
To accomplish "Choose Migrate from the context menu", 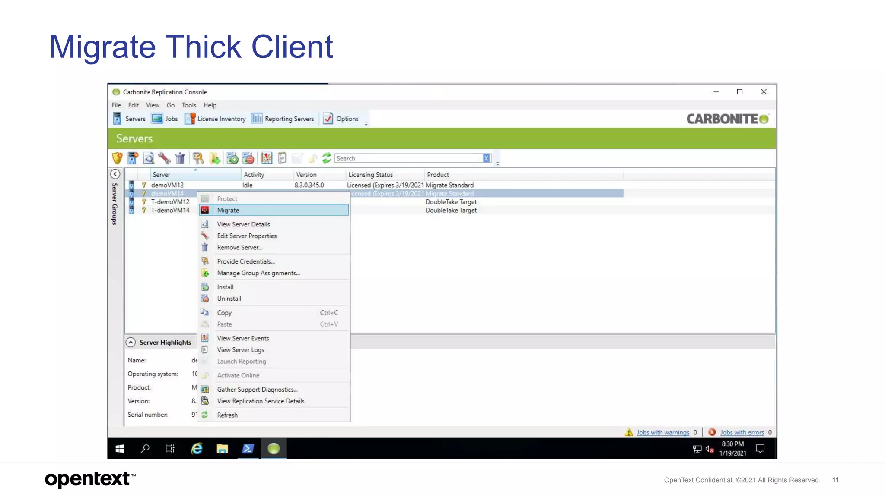I will tap(274, 210).
